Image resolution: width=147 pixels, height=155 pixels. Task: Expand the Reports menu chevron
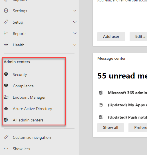click(x=75, y=33)
